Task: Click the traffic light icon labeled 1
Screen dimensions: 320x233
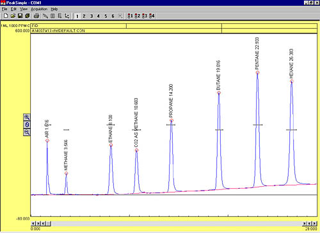Action: [130, 16]
